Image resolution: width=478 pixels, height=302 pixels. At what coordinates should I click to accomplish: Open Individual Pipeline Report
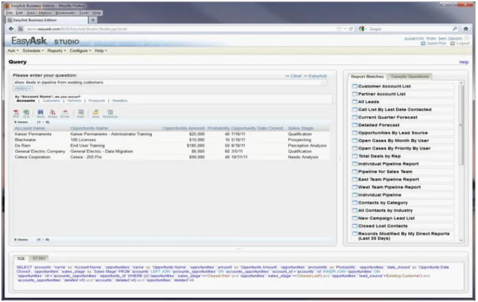[388, 164]
